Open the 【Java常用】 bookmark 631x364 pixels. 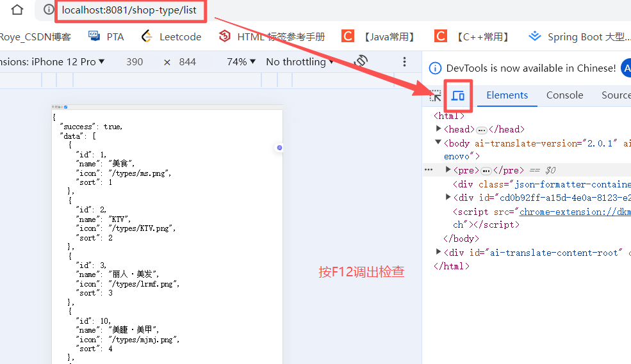pyautogui.click(x=379, y=36)
